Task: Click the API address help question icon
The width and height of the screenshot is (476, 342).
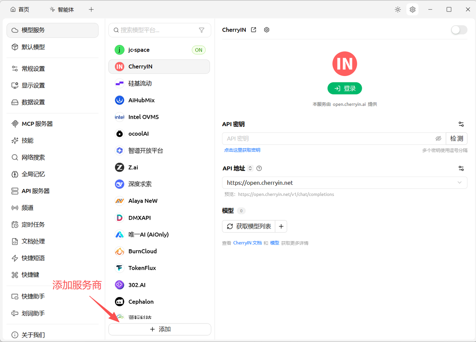Action: pos(259,168)
